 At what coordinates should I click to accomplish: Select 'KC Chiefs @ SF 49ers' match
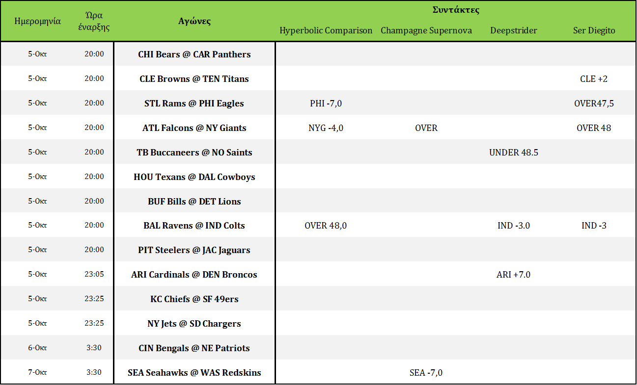pos(194,299)
